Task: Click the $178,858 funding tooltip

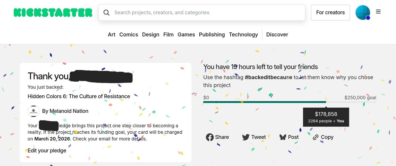Action: point(326,117)
